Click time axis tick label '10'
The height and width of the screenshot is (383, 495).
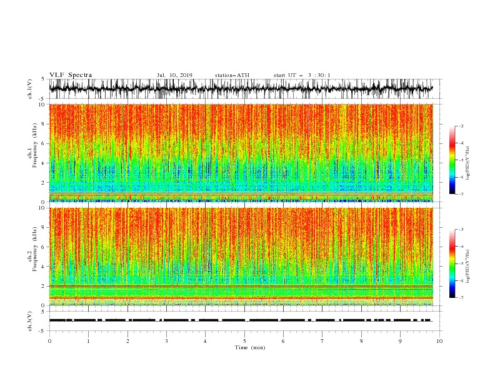tap(439, 341)
